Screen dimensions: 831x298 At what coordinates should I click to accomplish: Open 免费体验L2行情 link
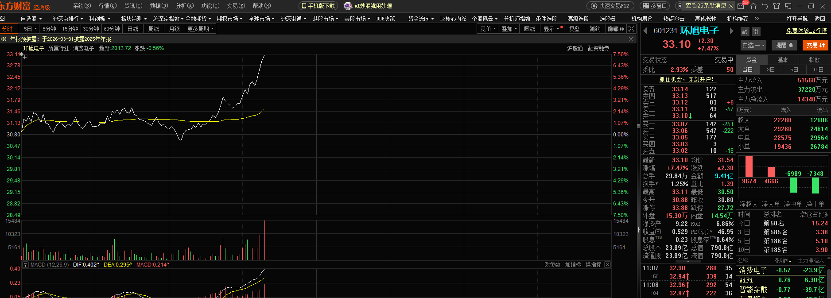(x=806, y=31)
